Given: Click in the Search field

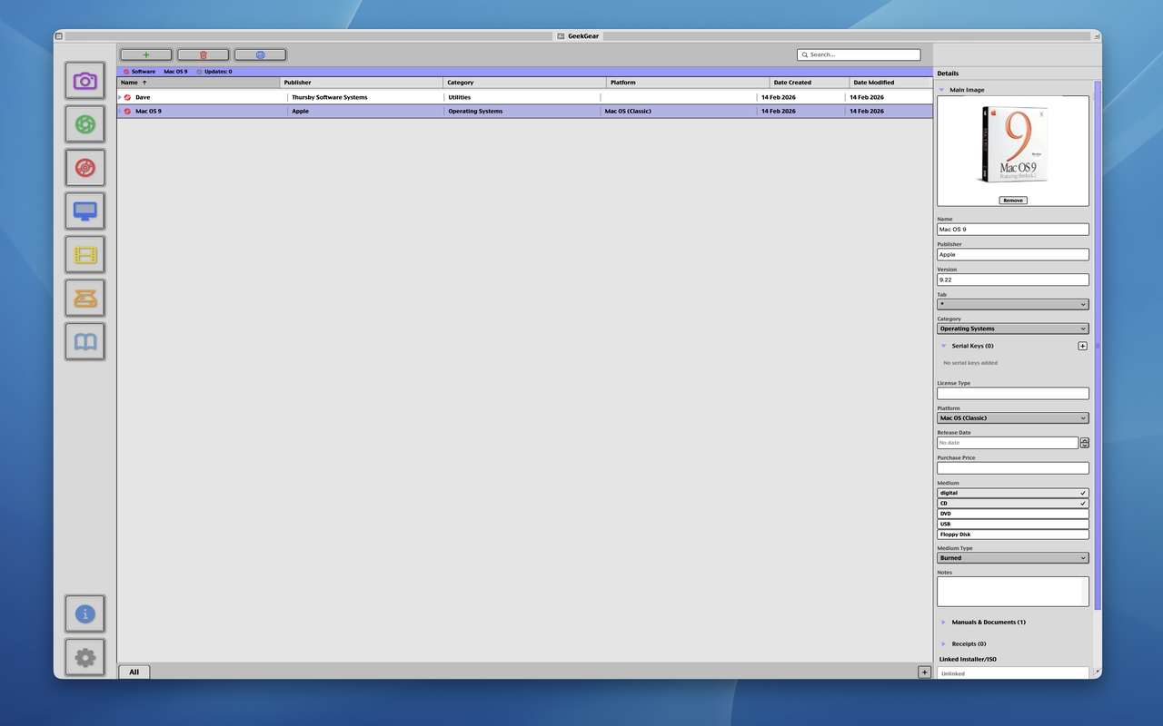Looking at the screenshot, I should pos(859,54).
